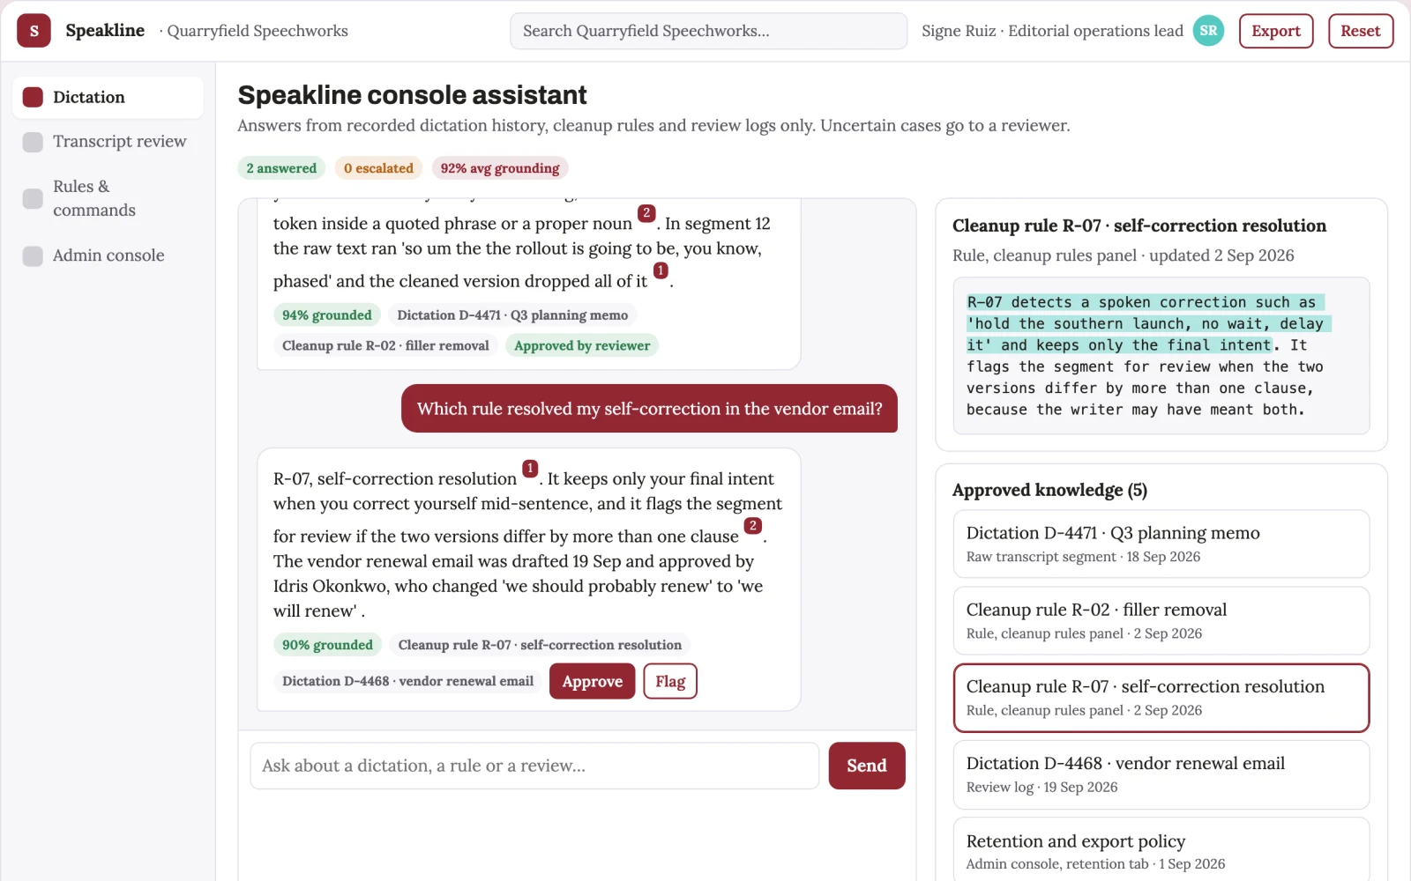Open citation marker 1 after "dropped all of it"
Image resolution: width=1411 pixels, height=881 pixels.
click(x=661, y=270)
